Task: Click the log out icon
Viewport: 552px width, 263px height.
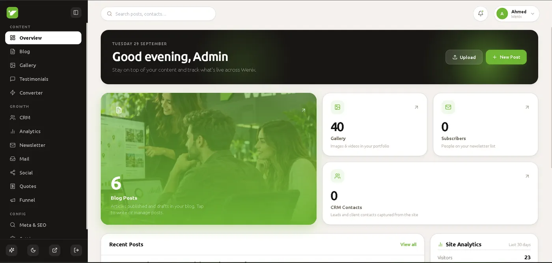Action: (76, 250)
